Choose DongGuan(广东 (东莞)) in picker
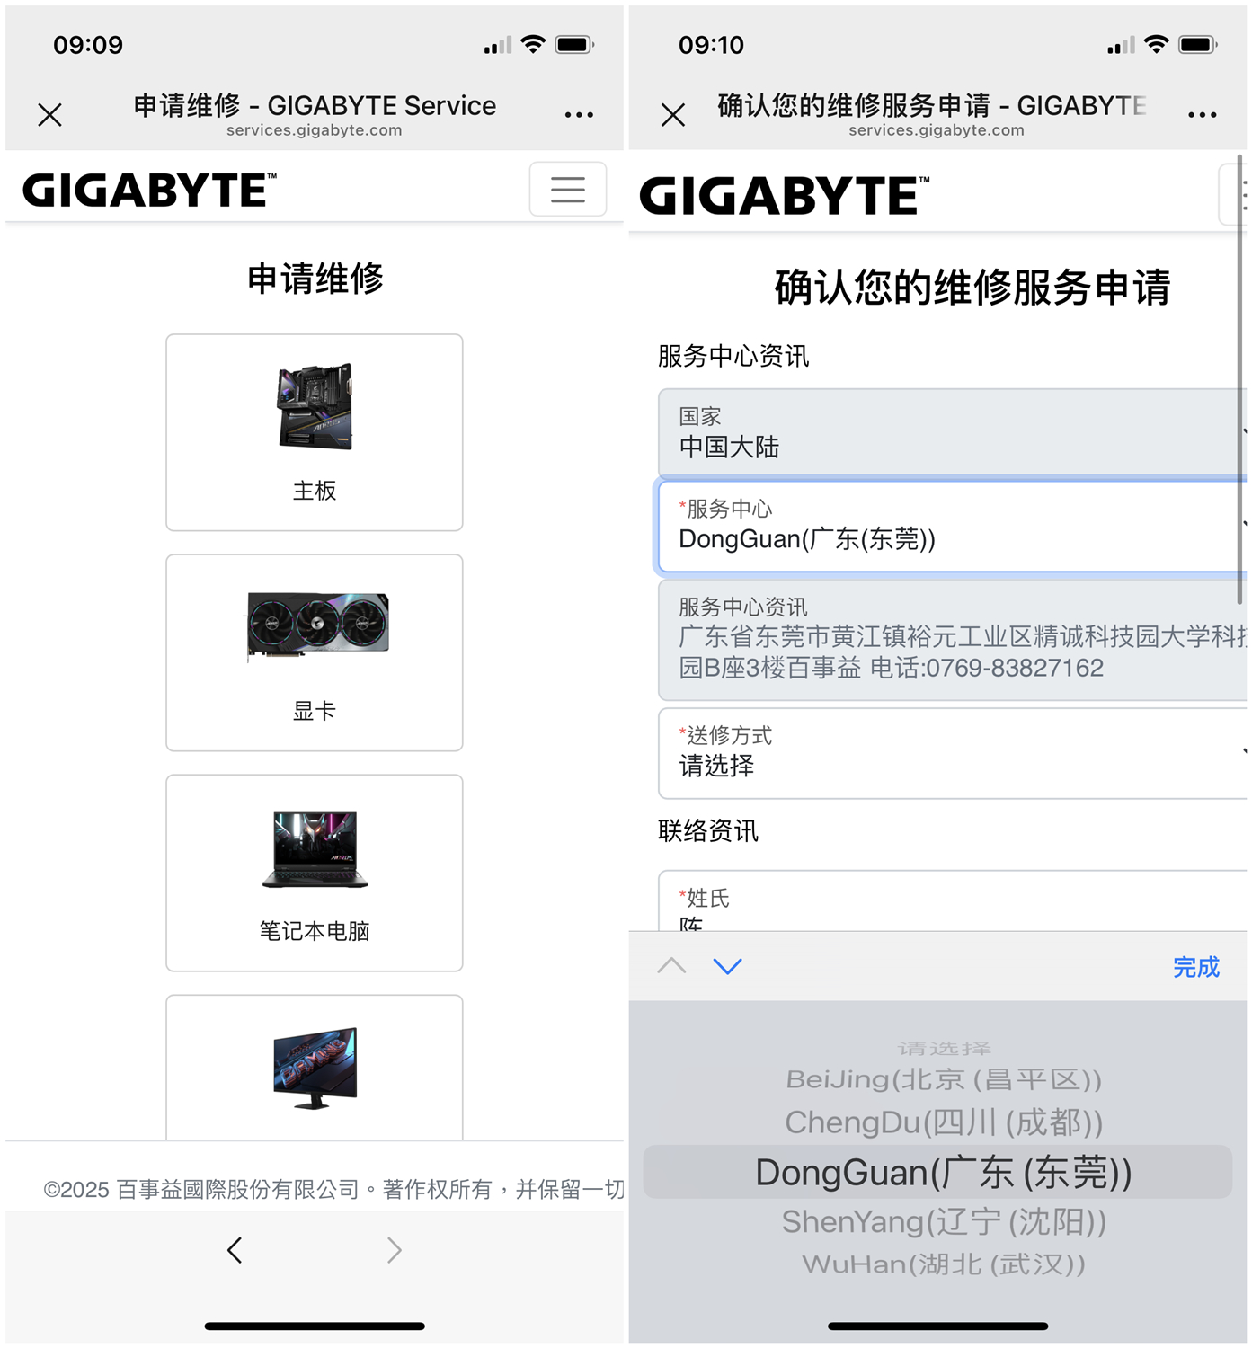This screenshot has width=1252, height=1348. point(938,1172)
